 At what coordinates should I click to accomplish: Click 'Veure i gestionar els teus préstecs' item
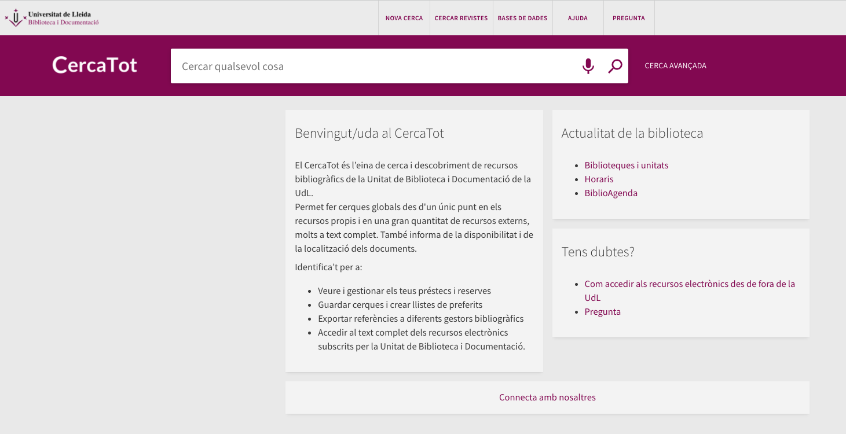coord(404,291)
